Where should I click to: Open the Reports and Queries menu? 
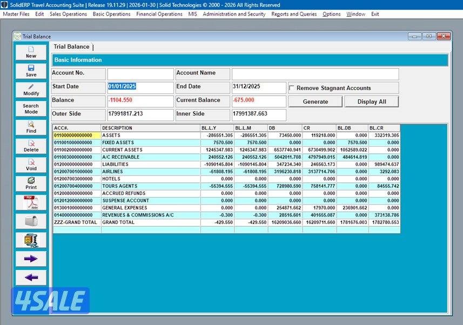(294, 14)
